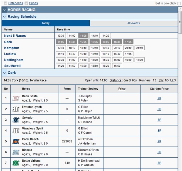182x171 pixels.
Task: Bet SP on Vivacious Spirit
Action: point(159,131)
